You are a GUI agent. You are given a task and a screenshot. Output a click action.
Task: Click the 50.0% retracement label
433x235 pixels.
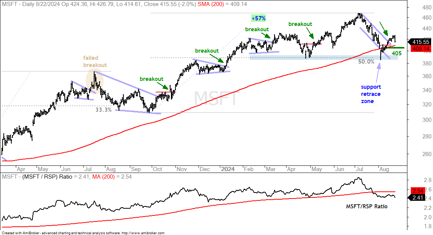[x=366, y=62]
